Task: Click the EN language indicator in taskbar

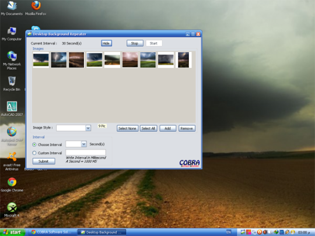Action: tap(229, 232)
